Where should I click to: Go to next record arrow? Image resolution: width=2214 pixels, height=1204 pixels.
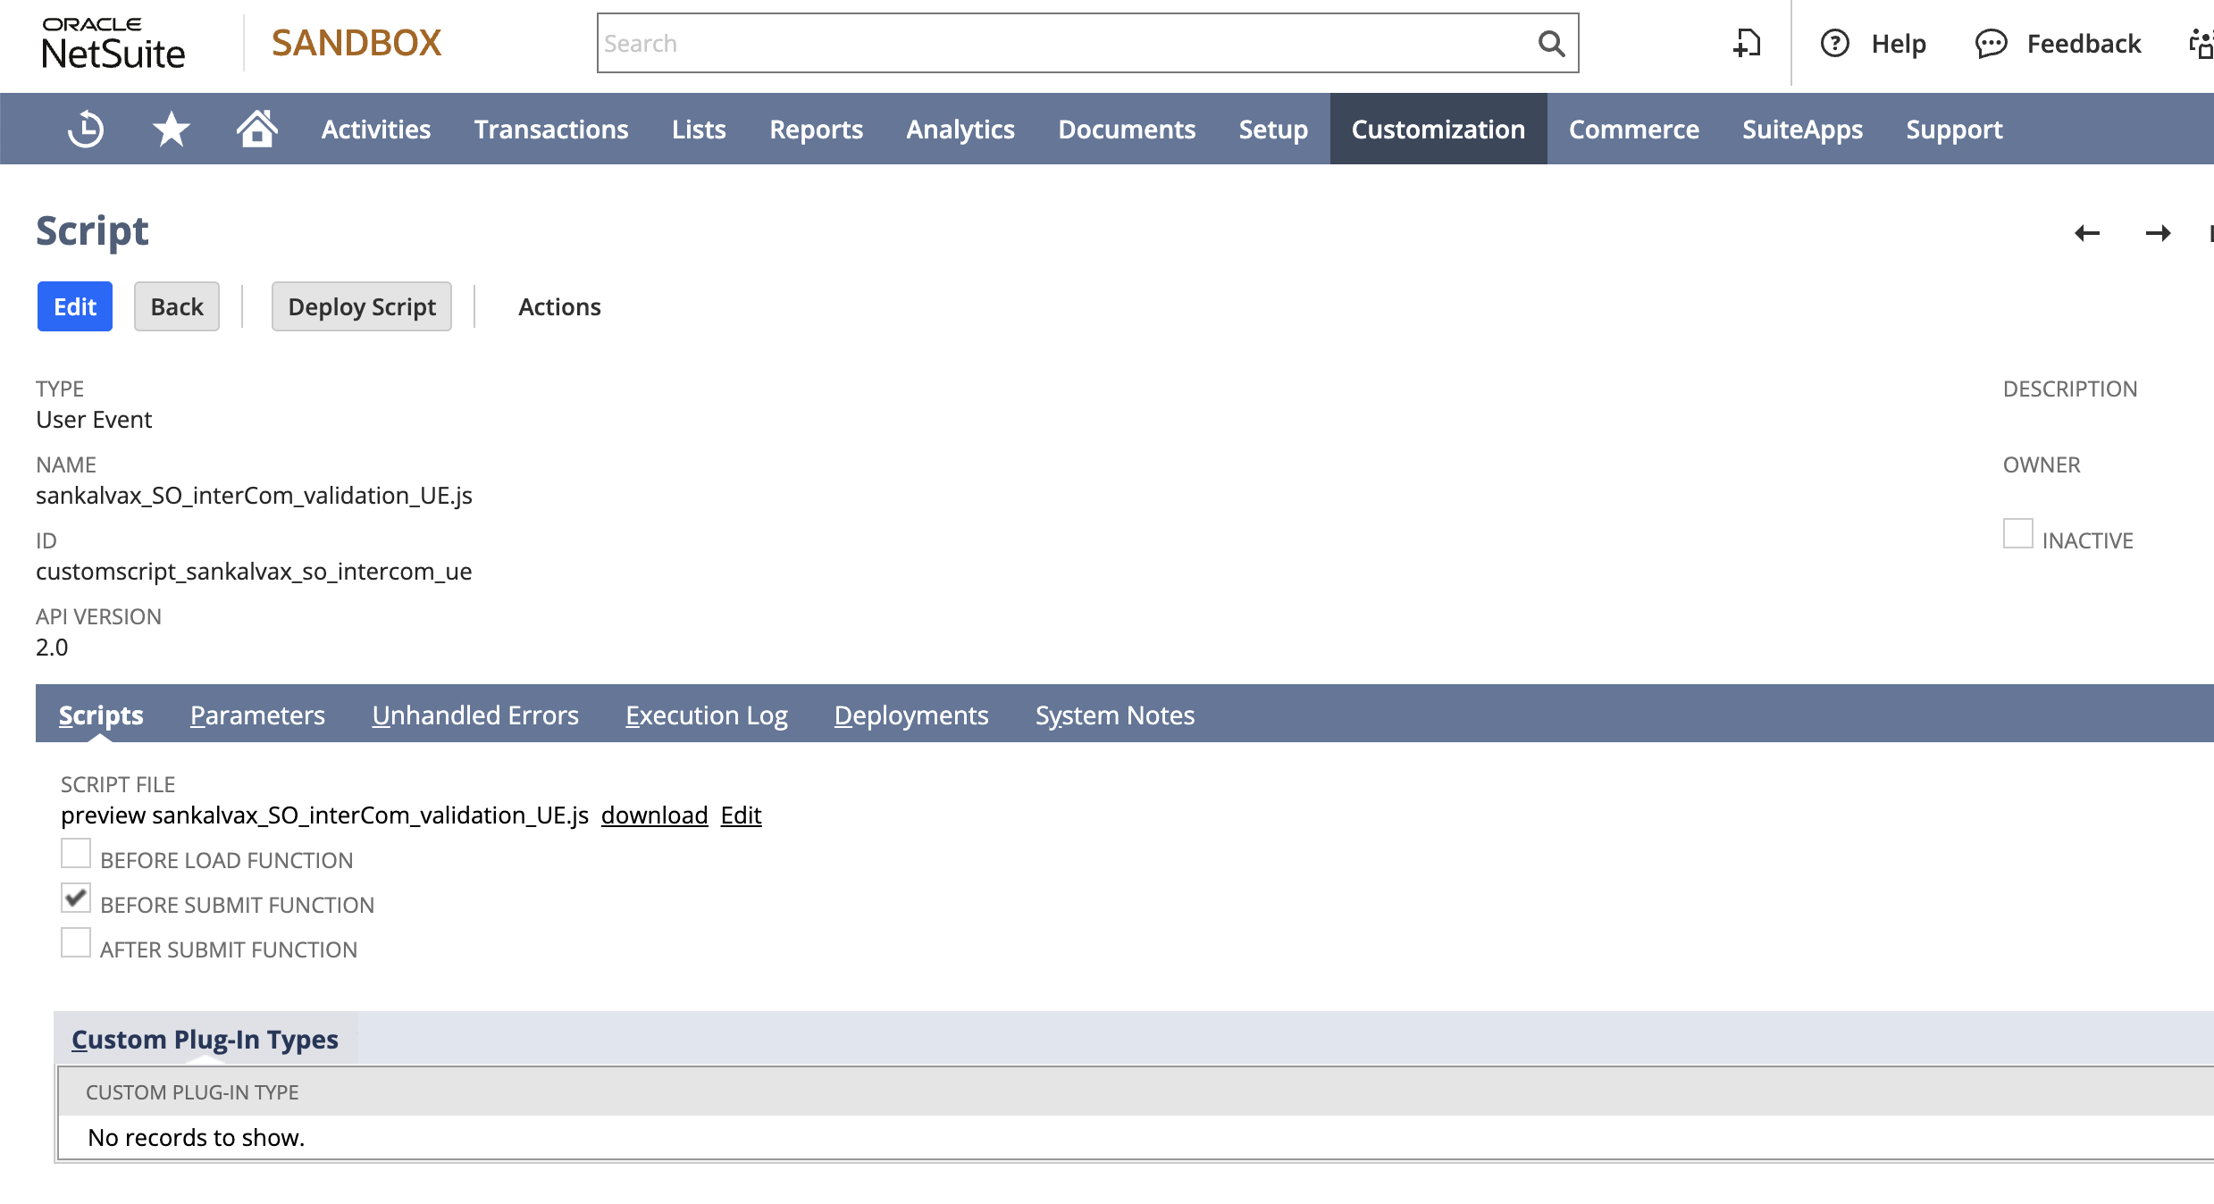coord(2158,233)
